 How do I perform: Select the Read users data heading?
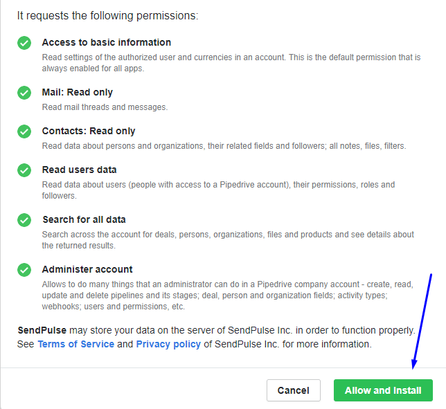pyautogui.click(x=80, y=170)
